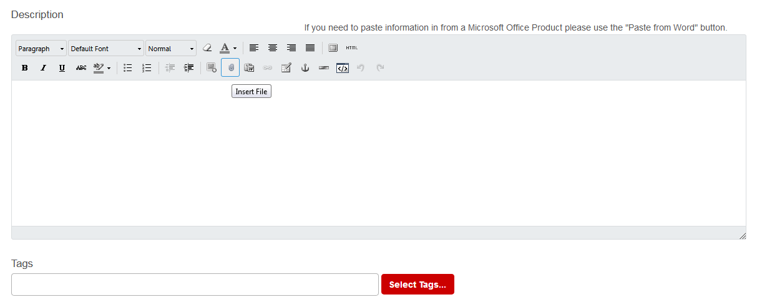Insert an anchor
Viewport: 757px width, 302px height.
pos(305,68)
